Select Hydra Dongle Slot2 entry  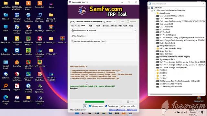(x=167, y=43)
